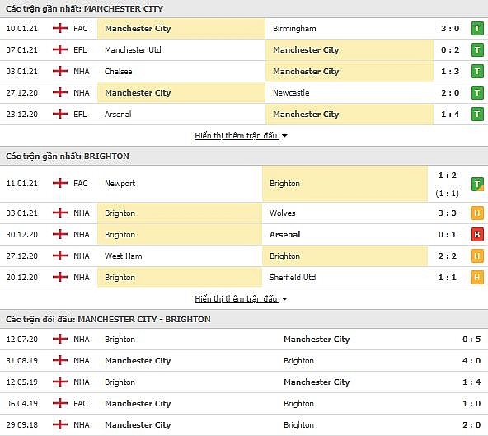Click England flag icon in 10.01.21 row
Viewport: 488px width, 436px height.
[60, 28]
